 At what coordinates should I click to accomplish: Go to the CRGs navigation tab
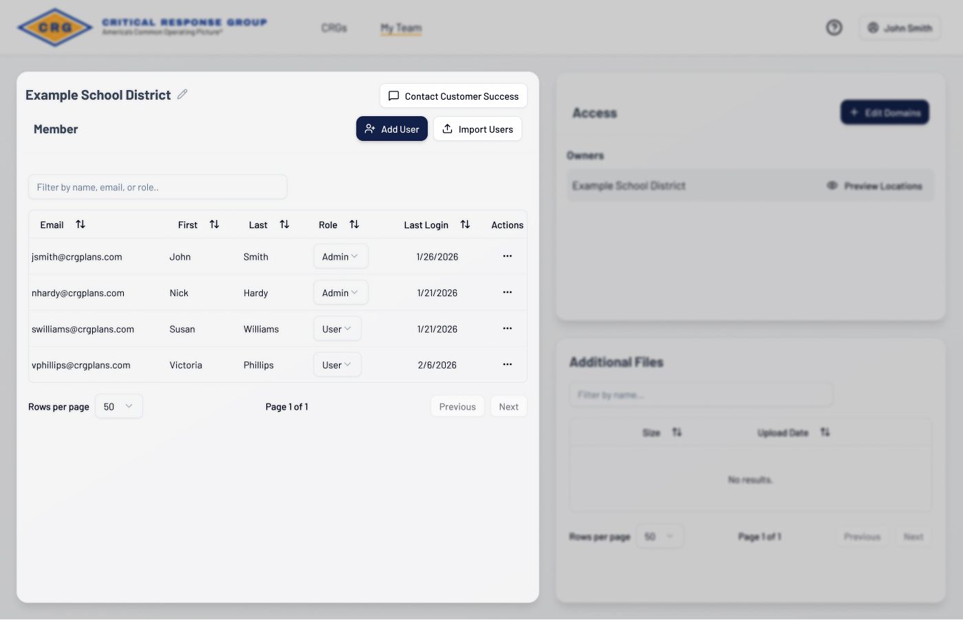[334, 28]
